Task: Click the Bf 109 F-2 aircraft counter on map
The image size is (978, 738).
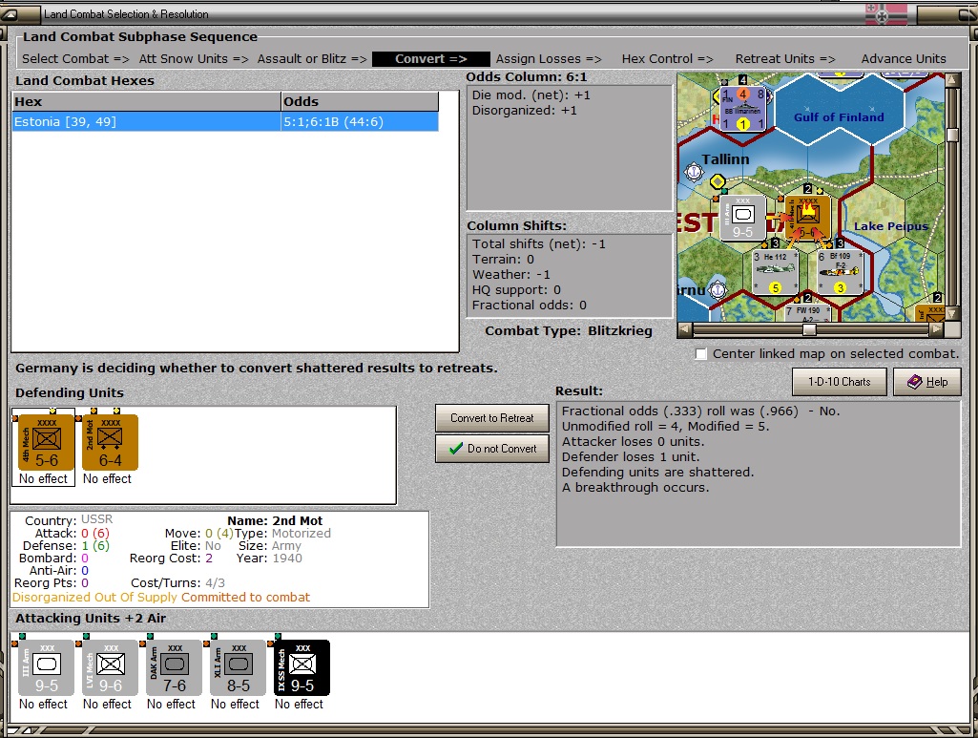Action: [x=841, y=272]
